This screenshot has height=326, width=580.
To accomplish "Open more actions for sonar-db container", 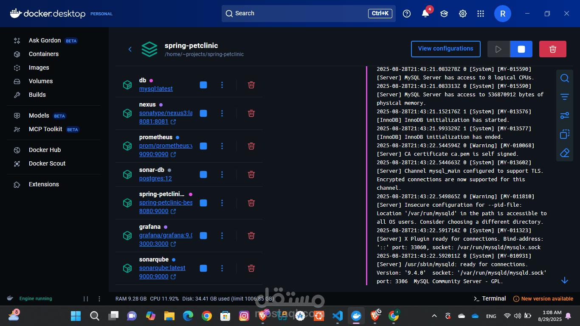I will [222, 174].
